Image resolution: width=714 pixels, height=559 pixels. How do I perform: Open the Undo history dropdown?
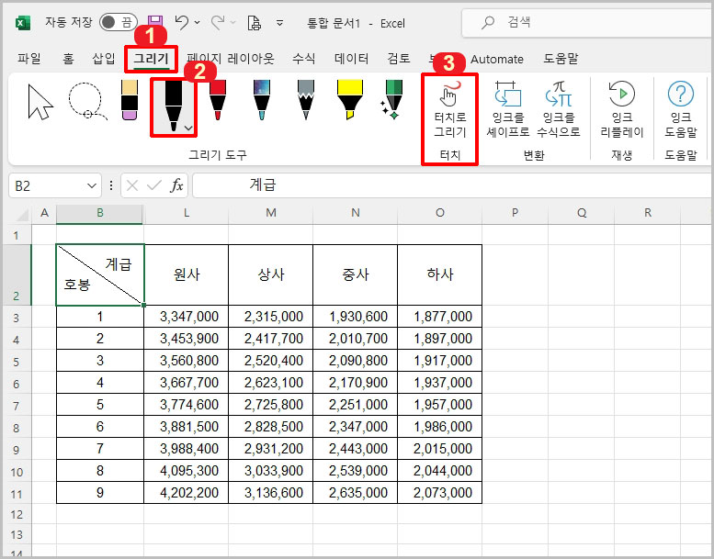[198, 23]
